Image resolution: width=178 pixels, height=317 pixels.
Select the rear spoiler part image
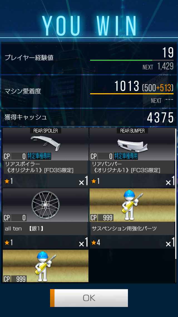coord(45,142)
